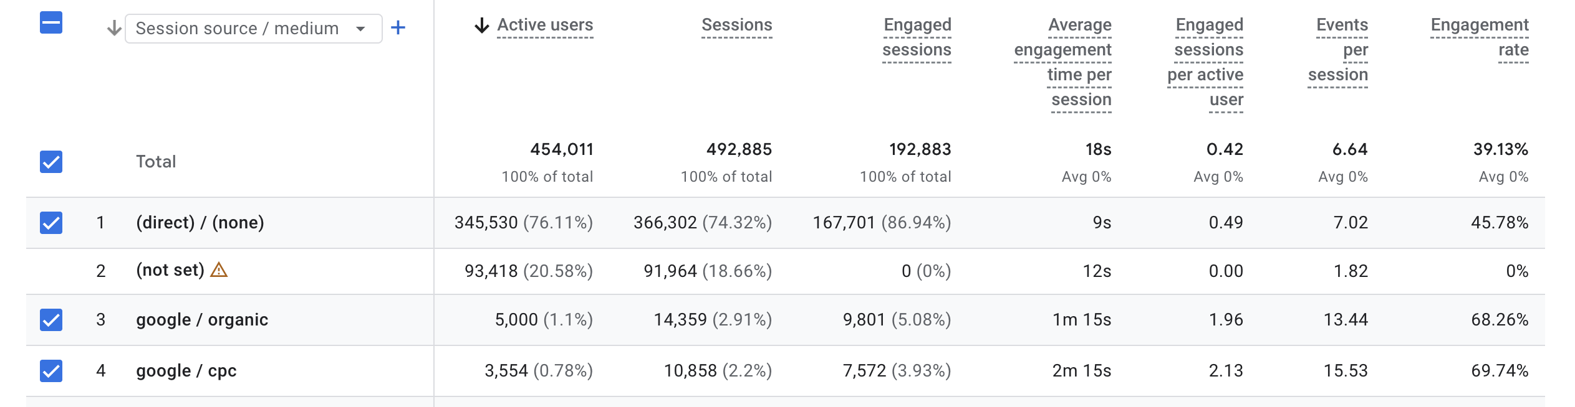This screenshot has width=1575, height=407.
Task: Uncheck the google / cpc row checkbox
Action: click(51, 371)
